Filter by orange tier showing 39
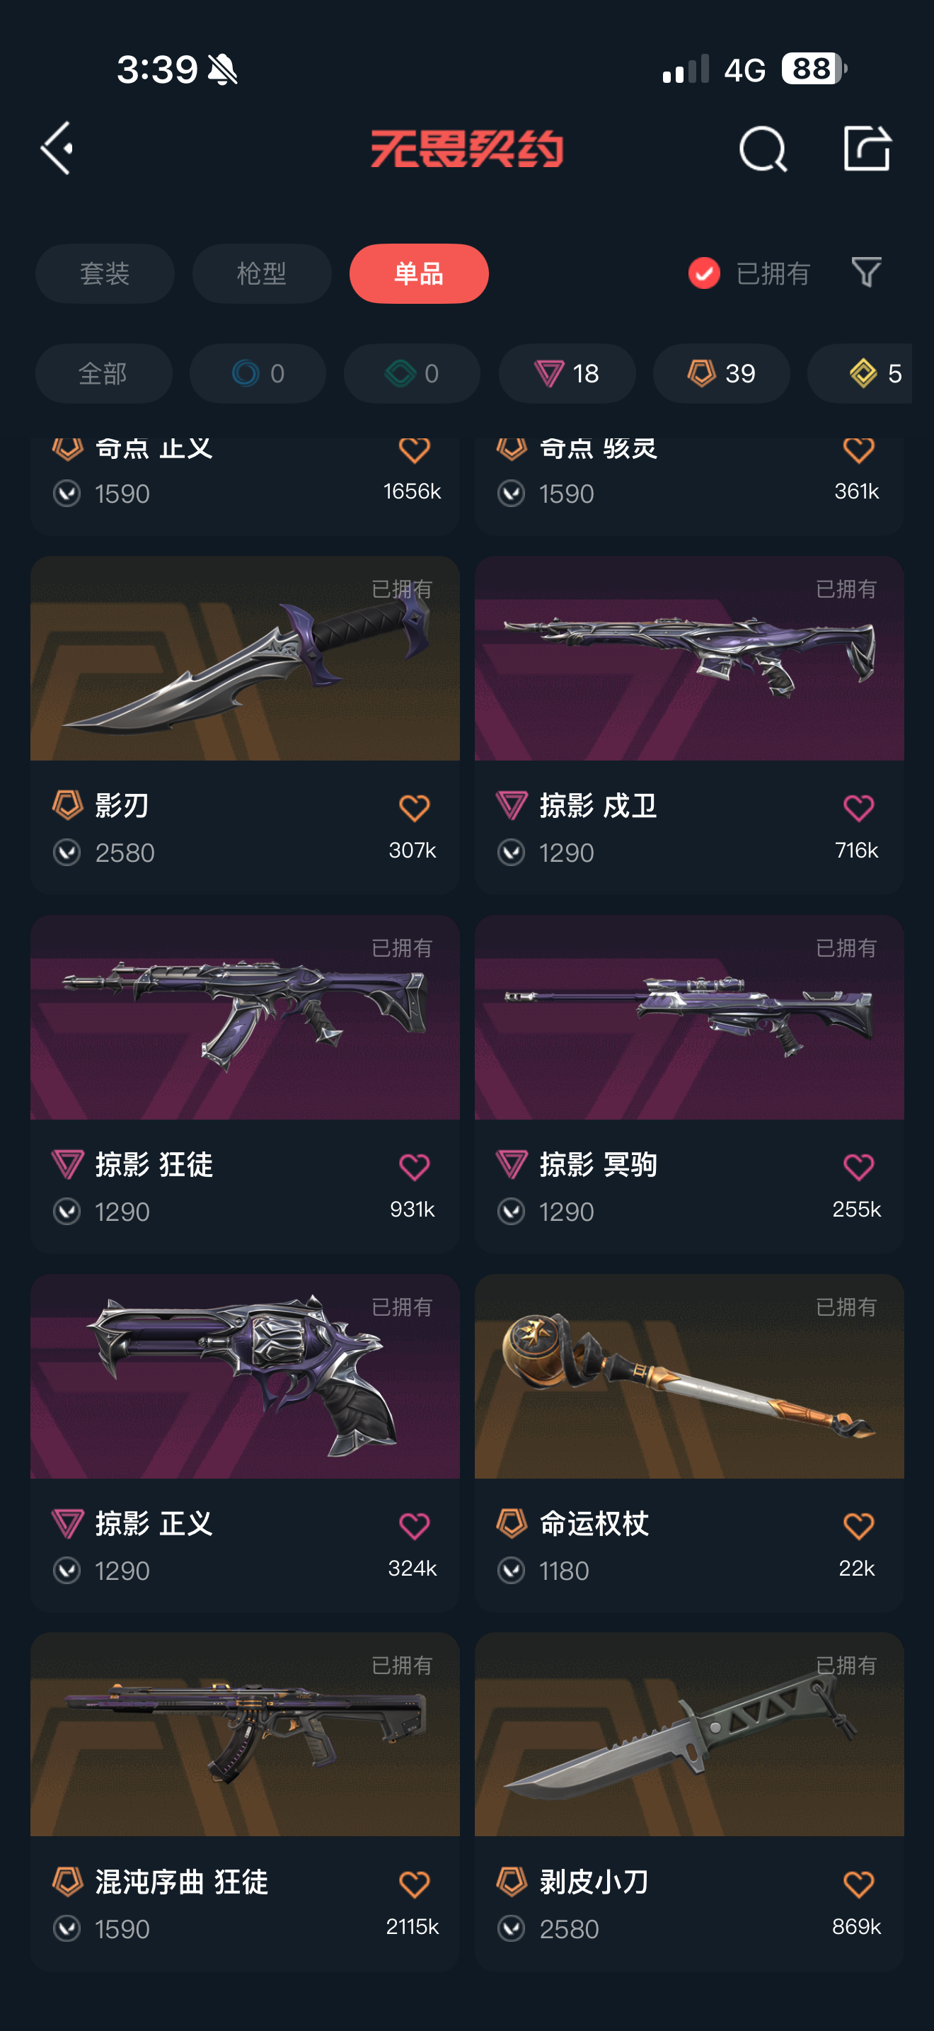The width and height of the screenshot is (934, 2031). [721, 373]
